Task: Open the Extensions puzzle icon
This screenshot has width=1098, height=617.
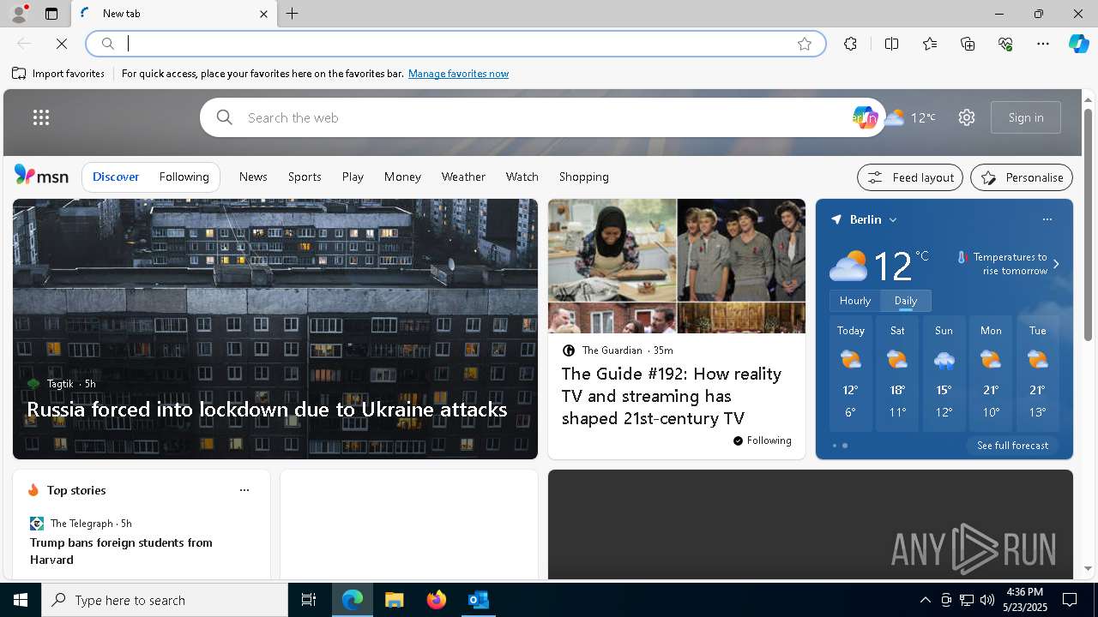Action: point(850,44)
